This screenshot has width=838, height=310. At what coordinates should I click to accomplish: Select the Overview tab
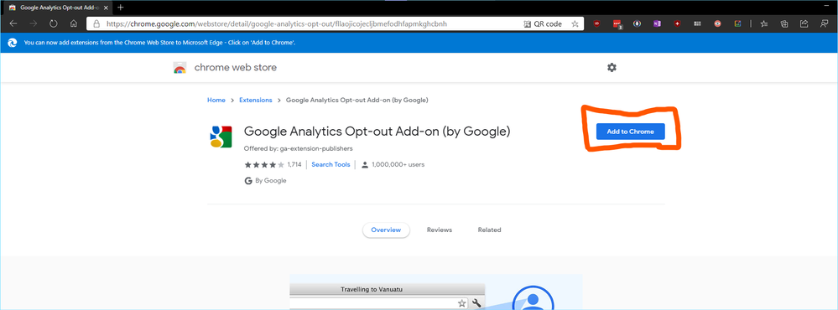pyautogui.click(x=386, y=230)
